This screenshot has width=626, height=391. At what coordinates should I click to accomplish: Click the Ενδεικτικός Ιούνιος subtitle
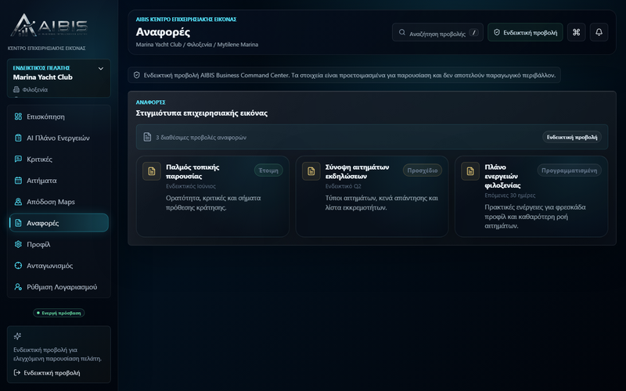191,186
